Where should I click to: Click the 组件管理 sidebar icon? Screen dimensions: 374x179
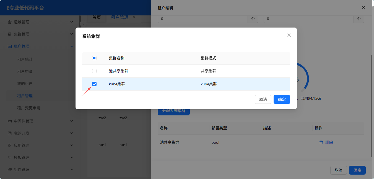10,170
